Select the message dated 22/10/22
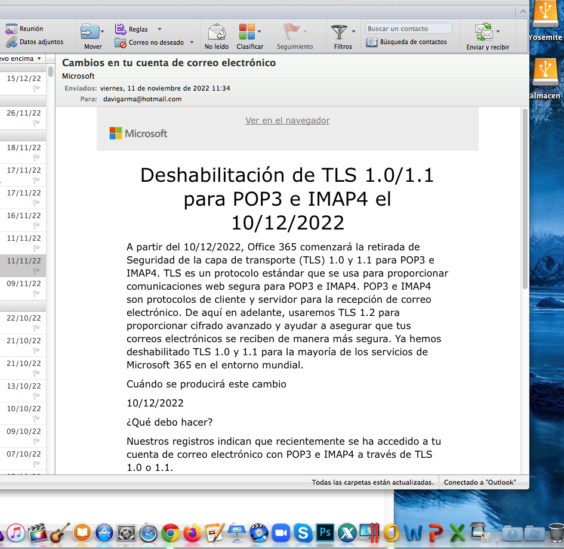The width and height of the screenshot is (564, 549). pos(23,322)
